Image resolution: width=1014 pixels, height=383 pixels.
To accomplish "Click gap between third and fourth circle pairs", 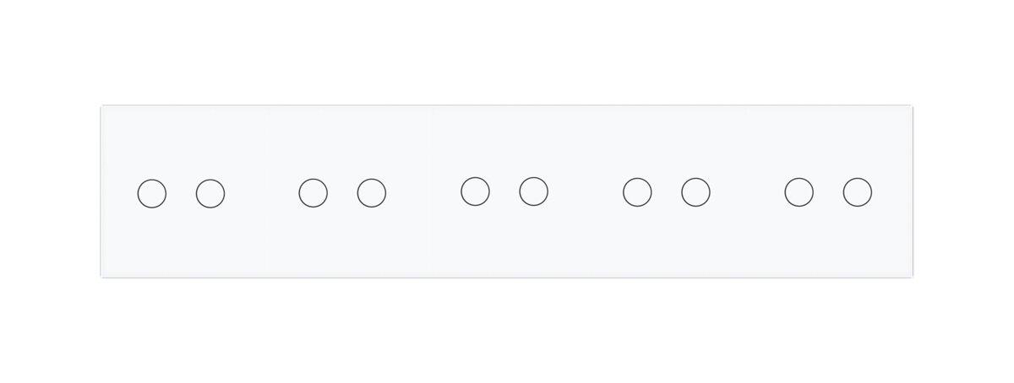I will (x=586, y=192).
